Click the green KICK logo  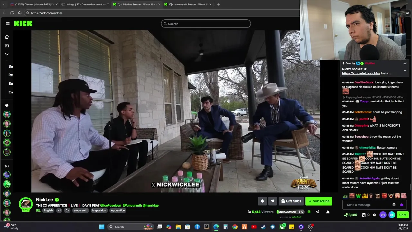(23, 24)
